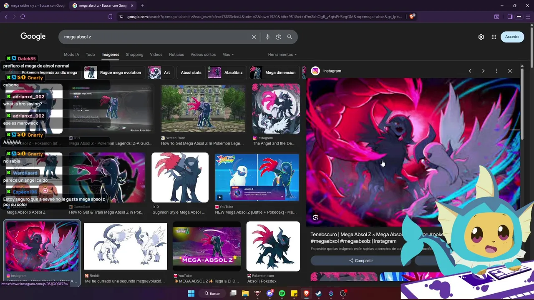
Task: Clear the search box with the X icon
Action: 254,37
